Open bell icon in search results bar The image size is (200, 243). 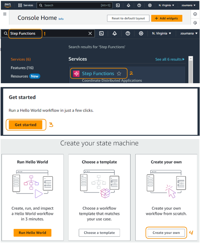[x=114, y=33]
